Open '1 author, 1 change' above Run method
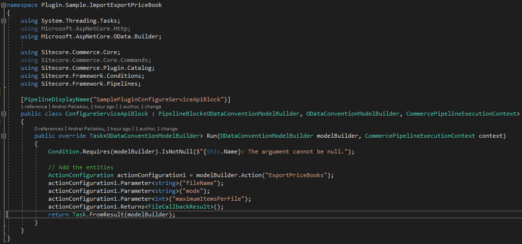 tap(156, 128)
